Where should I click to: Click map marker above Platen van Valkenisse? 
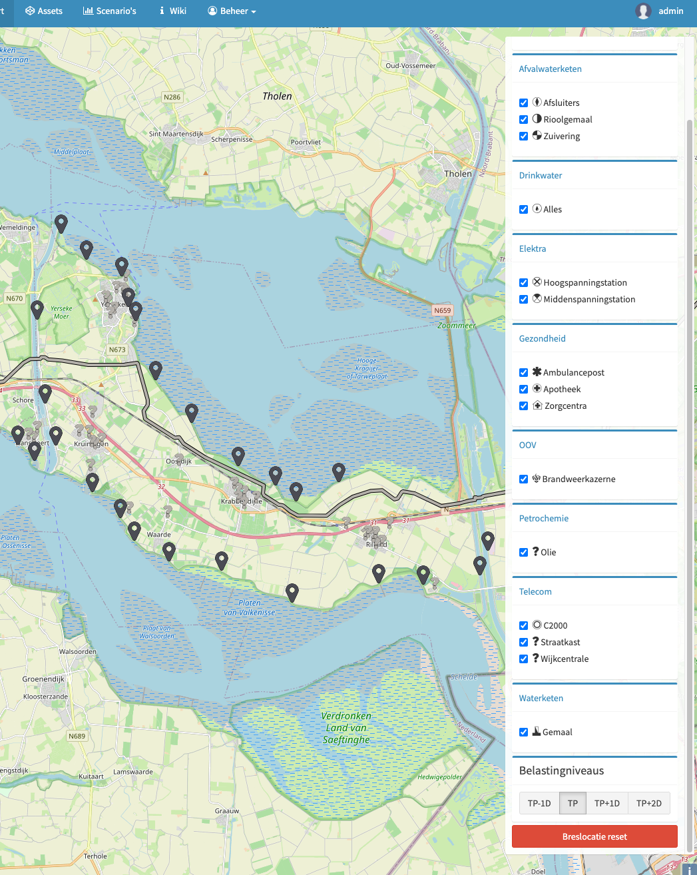click(x=292, y=592)
